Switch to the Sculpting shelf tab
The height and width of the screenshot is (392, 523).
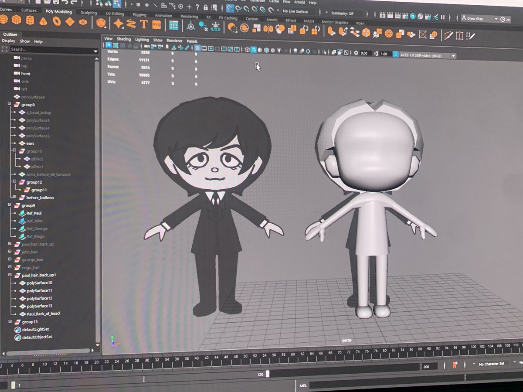(x=88, y=13)
